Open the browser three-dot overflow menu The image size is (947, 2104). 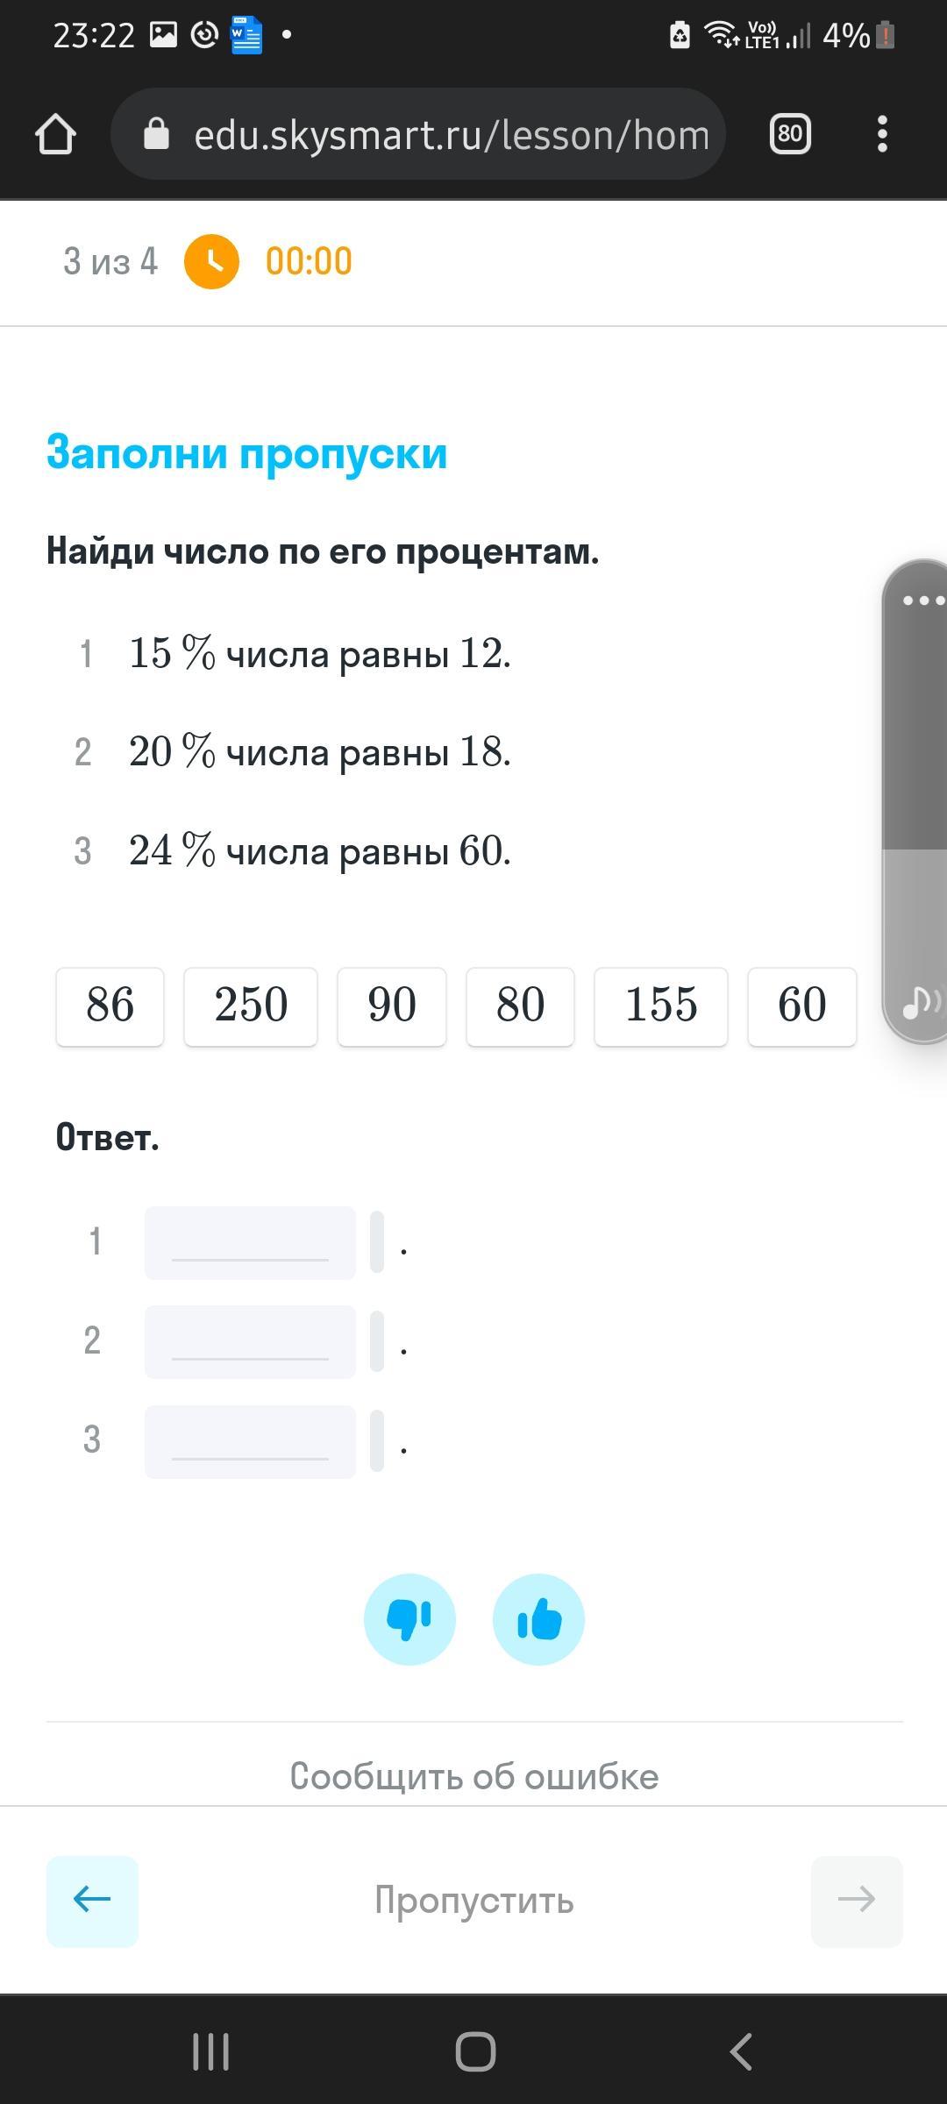tap(882, 134)
